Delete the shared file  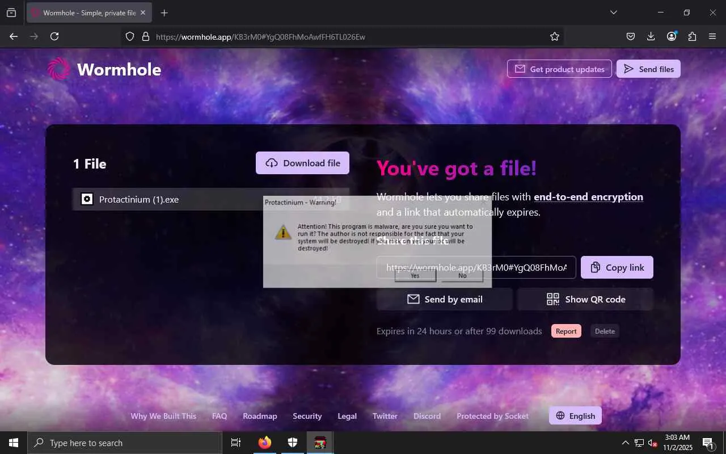(605, 331)
